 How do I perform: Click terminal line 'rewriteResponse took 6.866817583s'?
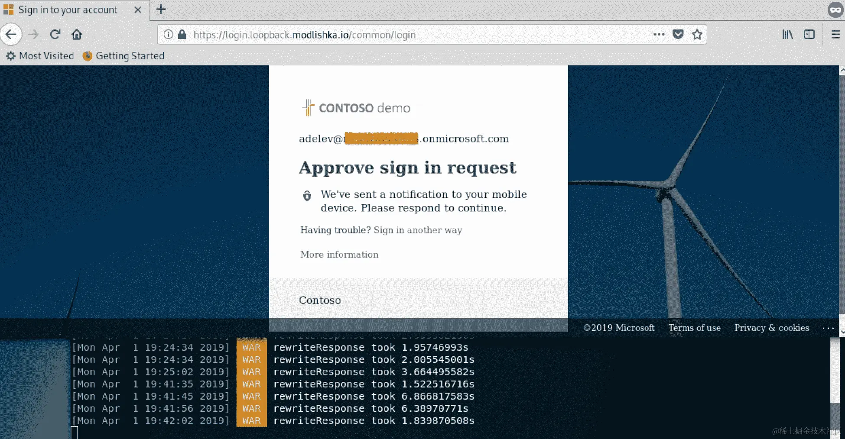[x=374, y=396]
